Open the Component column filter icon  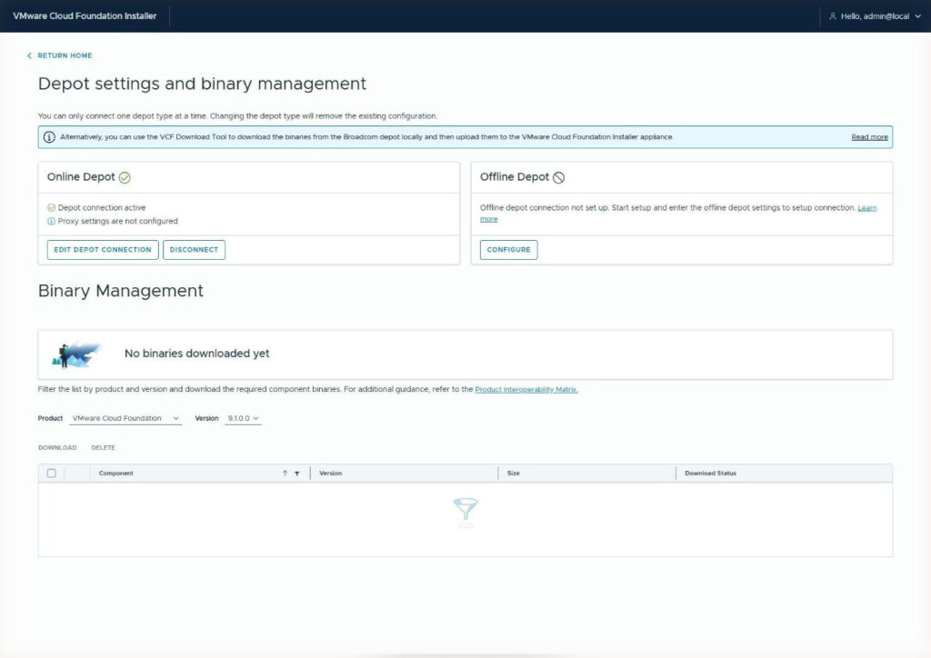[297, 474]
